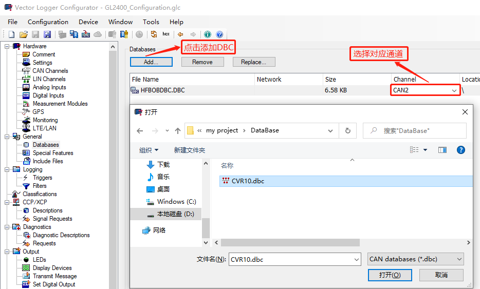Collapse the Hardware tree node

tap(7, 47)
